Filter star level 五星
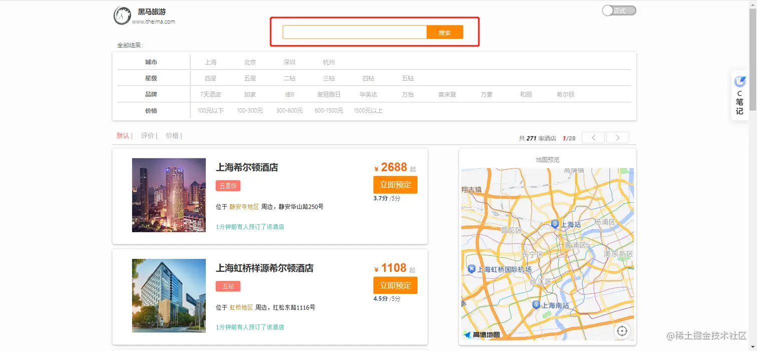 [x=250, y=78]
